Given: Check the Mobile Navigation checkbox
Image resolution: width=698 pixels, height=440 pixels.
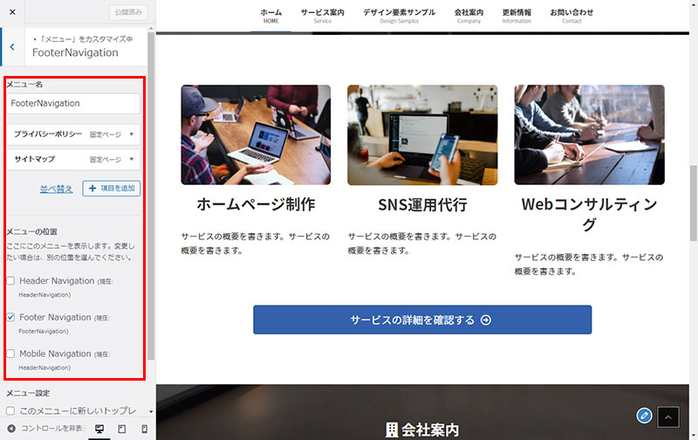Looking at the screenshot, I should click(10, 354).
